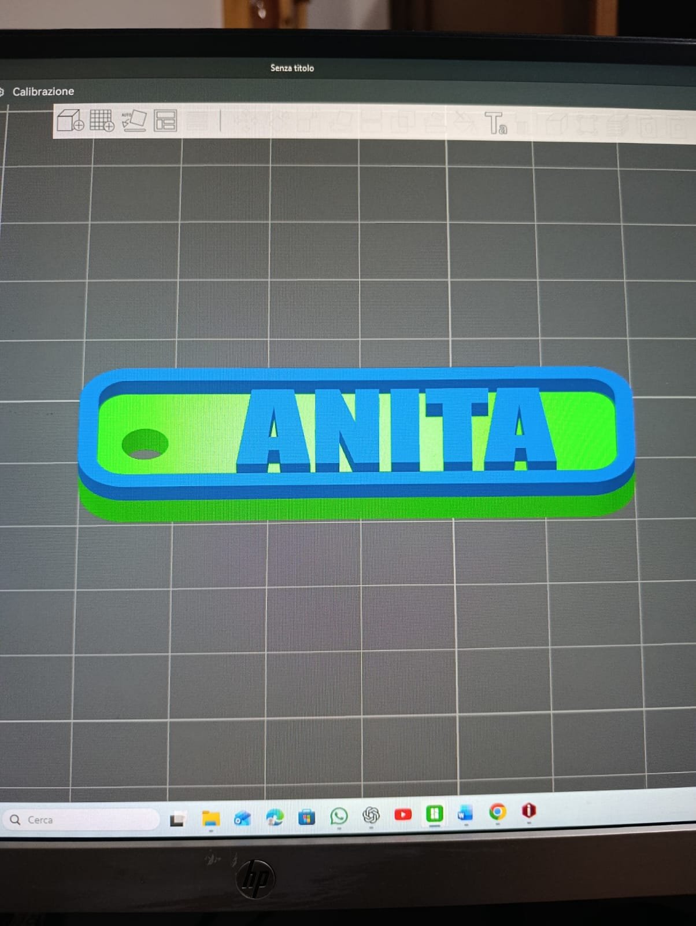Open YouTube from the taskbar
Image resolution: width=696 pixels, height=926 pixels.
[x=403, y=814]
